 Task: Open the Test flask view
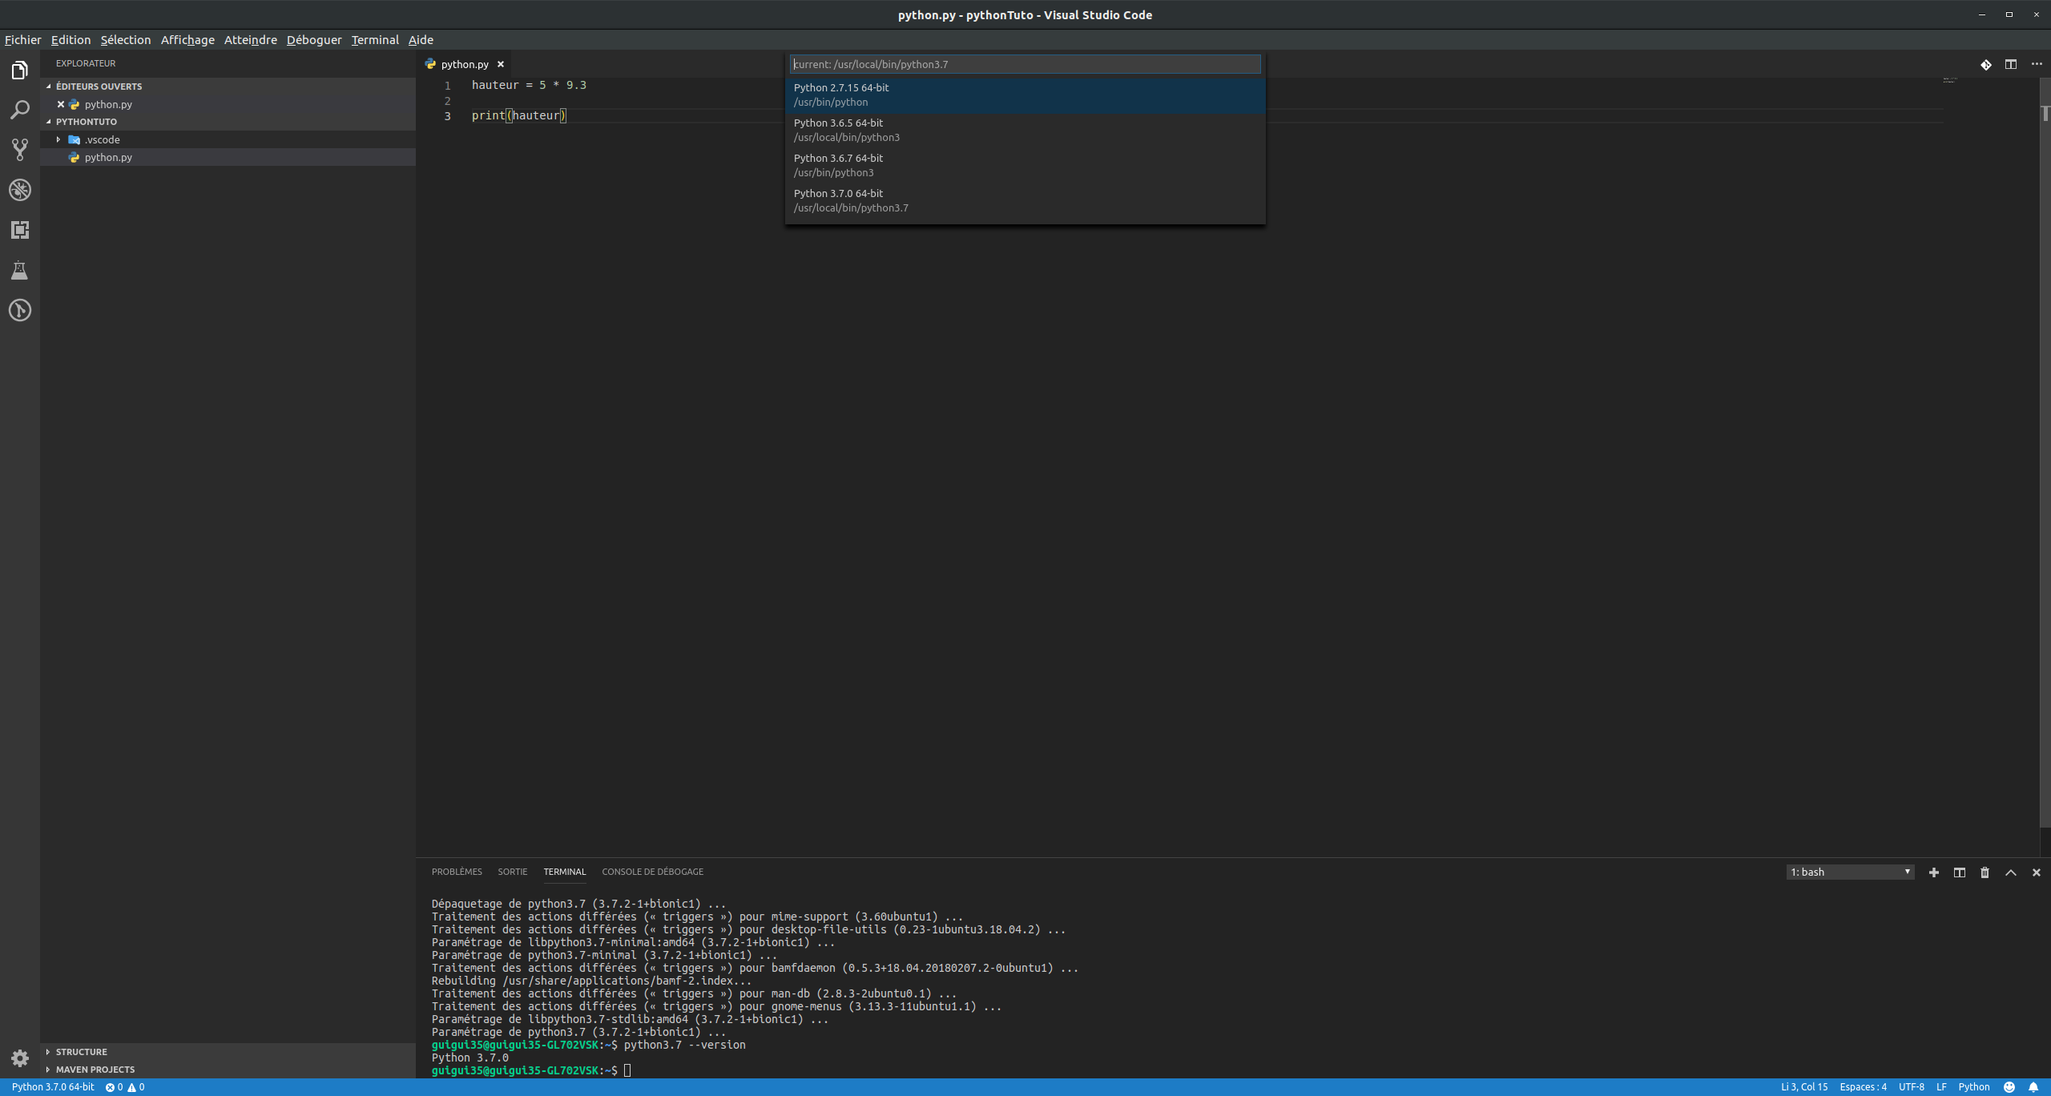coord(20,270)
